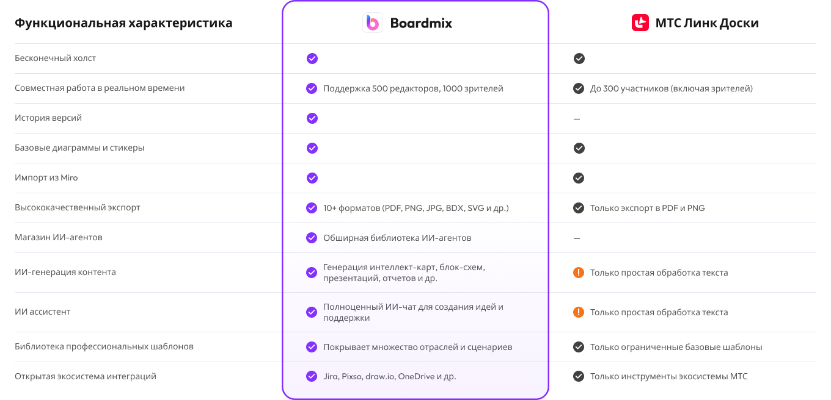Click Boardmix checkmark for История версий
This screenshot has height=400, width=831.
click(x=312, y=118)
